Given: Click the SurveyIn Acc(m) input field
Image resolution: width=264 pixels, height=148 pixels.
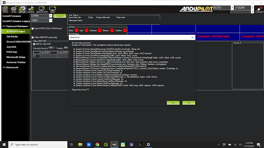Looking at the screenshot, I should pyautogui.click(x=52, y=48).
